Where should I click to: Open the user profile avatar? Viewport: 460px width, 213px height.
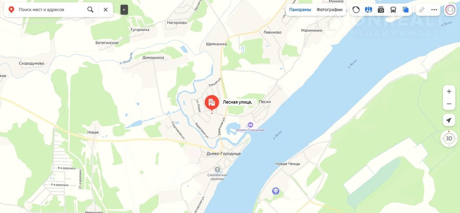[x=450, y=10]
